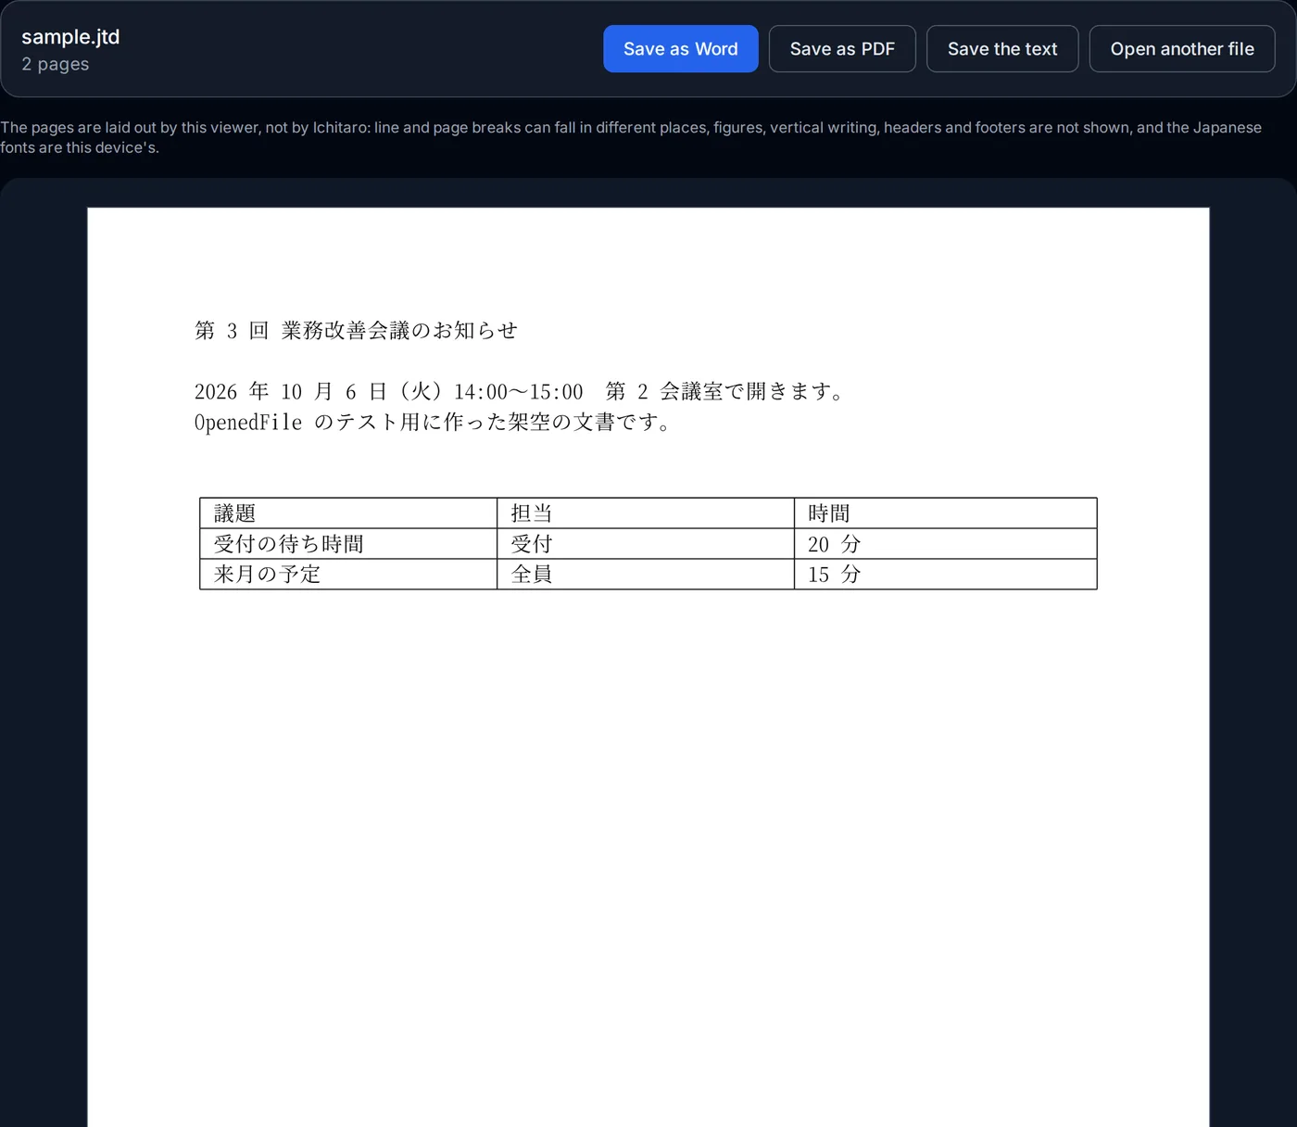Click the viewer layout notice text
The height and width of the screenshot is (1127, 1297).
pyautogui.click(x=631, y=137)
